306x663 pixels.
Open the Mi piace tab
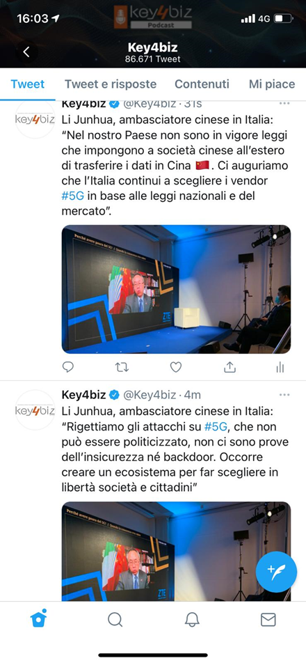point(272,84)
